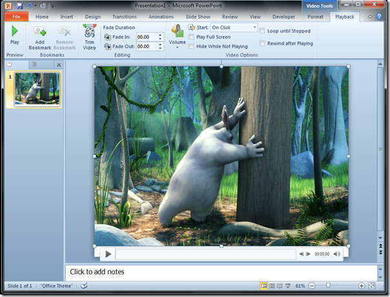
Task: Click the Save icon in quick access toolbar
Action: 19,6
